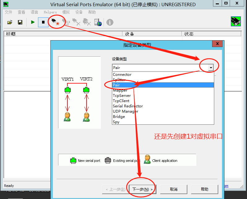The width and height of the screenshot is (247, 199).
Task: Open the Helpers menu
Action: (50, 12)
